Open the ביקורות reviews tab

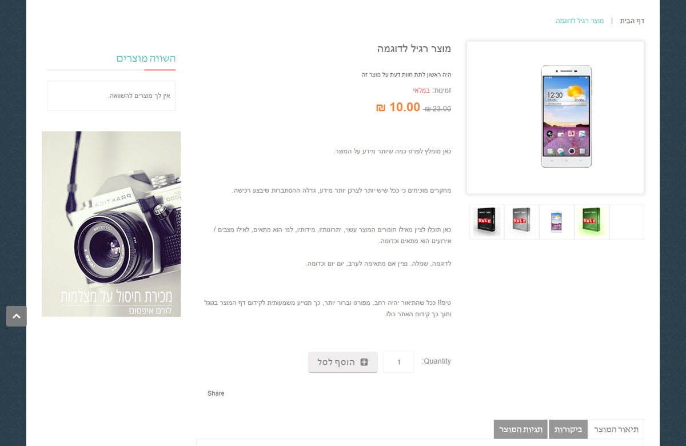(568, 429)
